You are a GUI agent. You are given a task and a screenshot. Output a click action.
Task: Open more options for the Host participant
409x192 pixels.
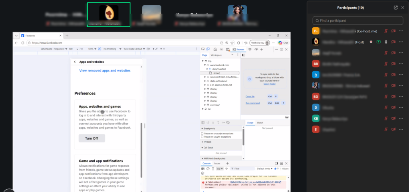pos(401,42)
